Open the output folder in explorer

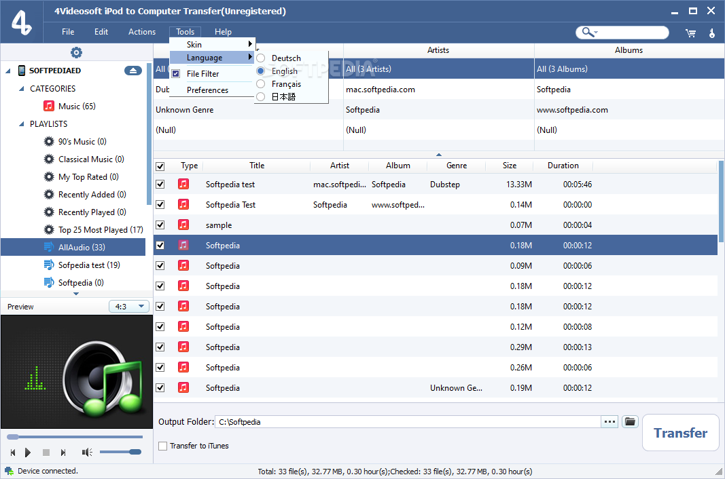[630, 422]
